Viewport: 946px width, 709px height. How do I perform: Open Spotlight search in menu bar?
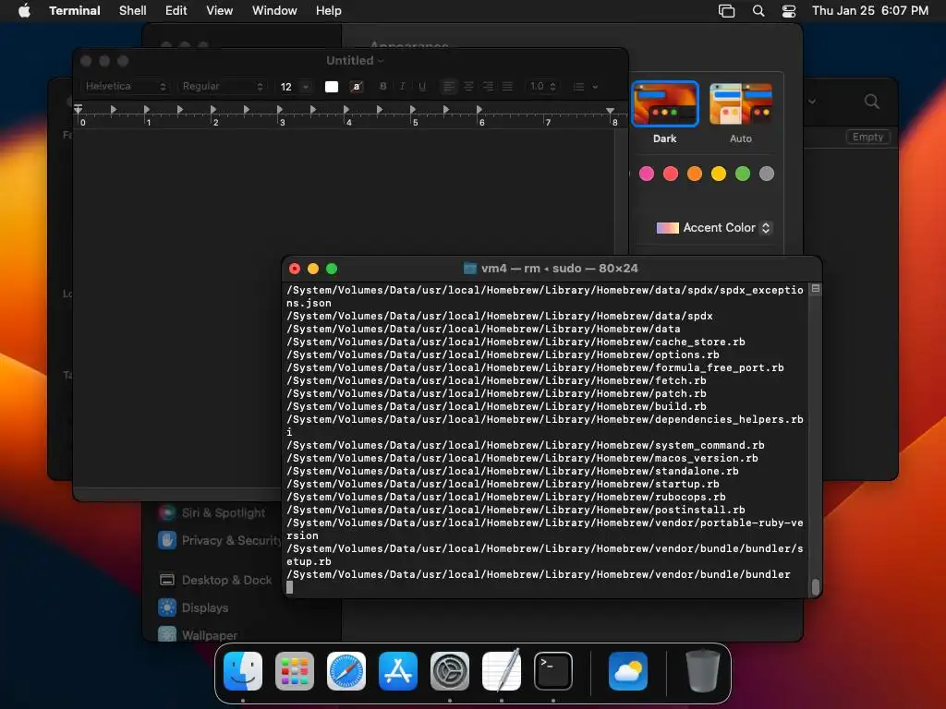(758, 11)
